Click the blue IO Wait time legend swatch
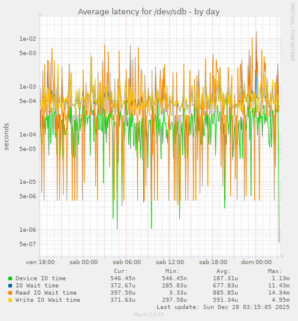This screenshot has width=298, height=321. (x=10, y=286)
